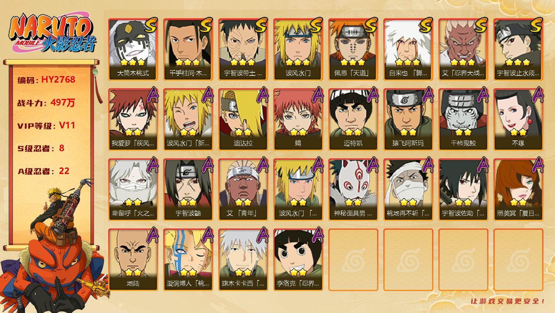Open the 迈特凯 character card
The image size is (555, 313).
click(353, 120)
